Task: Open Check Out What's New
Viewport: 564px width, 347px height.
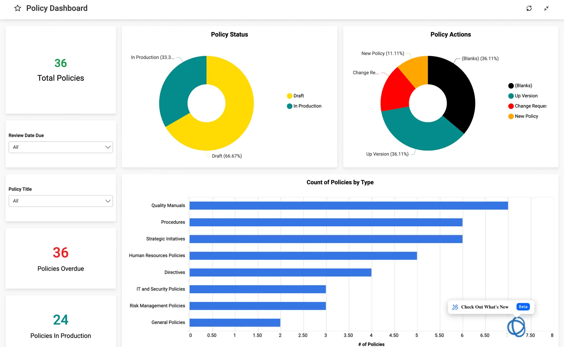Action: [484, 307]
